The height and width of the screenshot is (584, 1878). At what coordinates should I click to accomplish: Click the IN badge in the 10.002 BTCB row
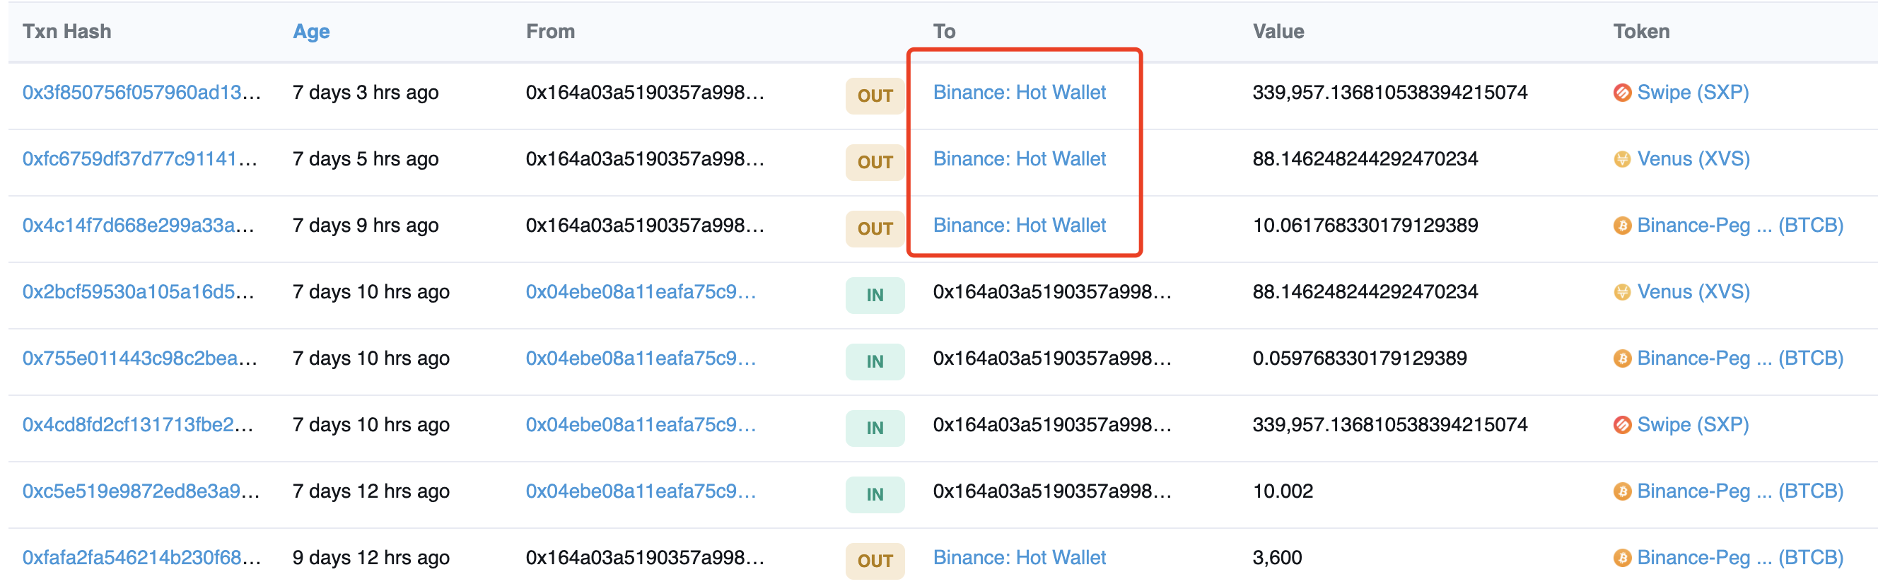(875, 494)
